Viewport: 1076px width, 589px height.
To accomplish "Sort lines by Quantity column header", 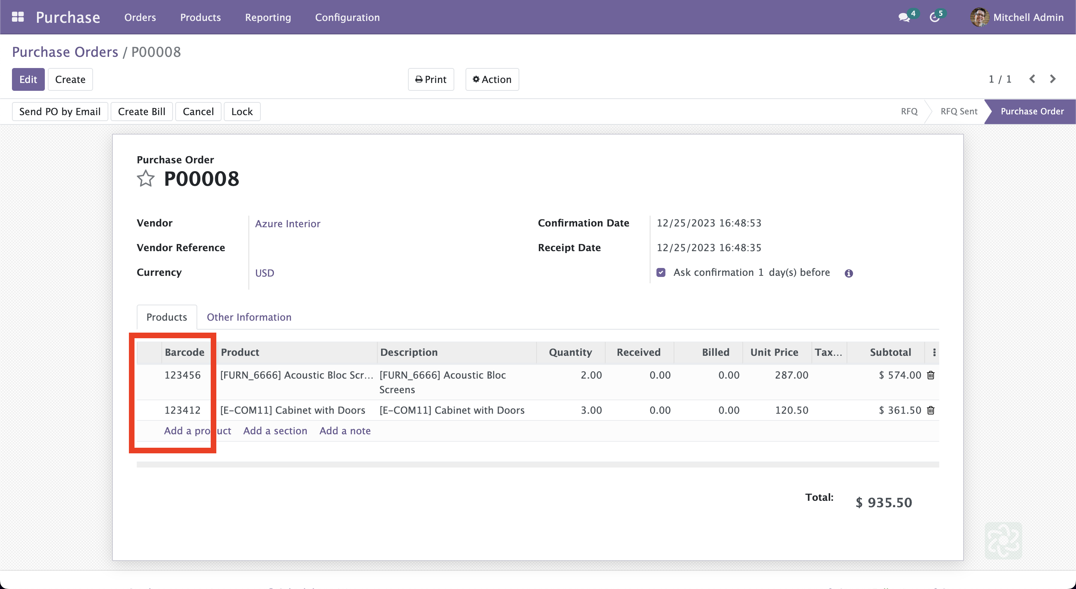I will pyautogui.click(x=570, y=352).
